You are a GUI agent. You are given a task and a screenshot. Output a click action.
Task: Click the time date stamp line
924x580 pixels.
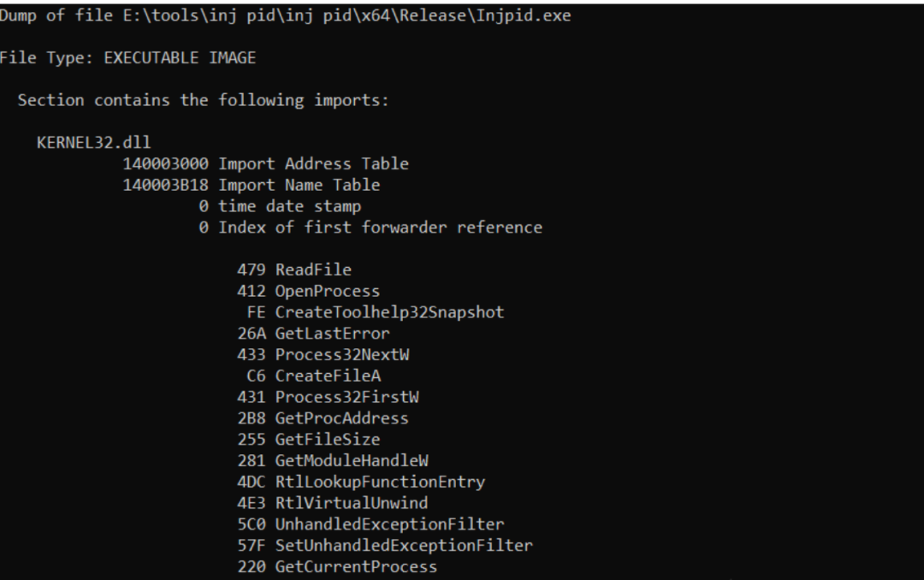click(280, 206)
